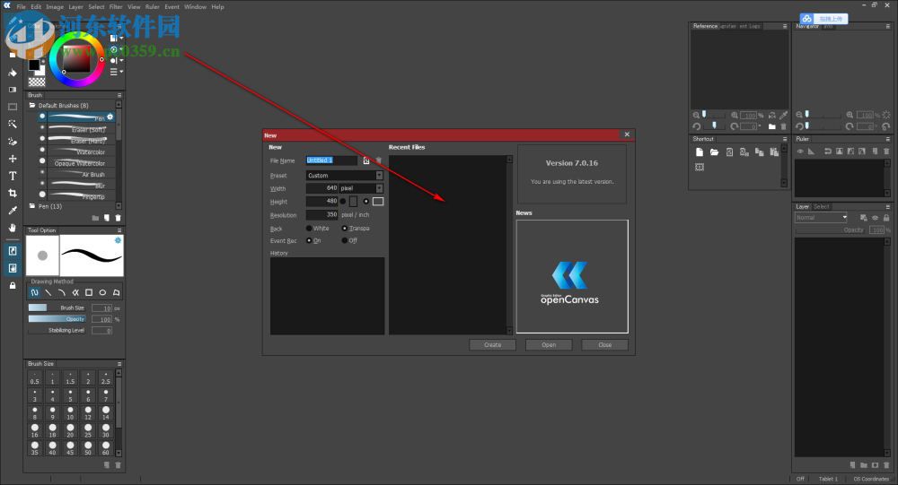Open the Filter menu
The height and width of the screenshot is (485, 898).
point(116,7)
